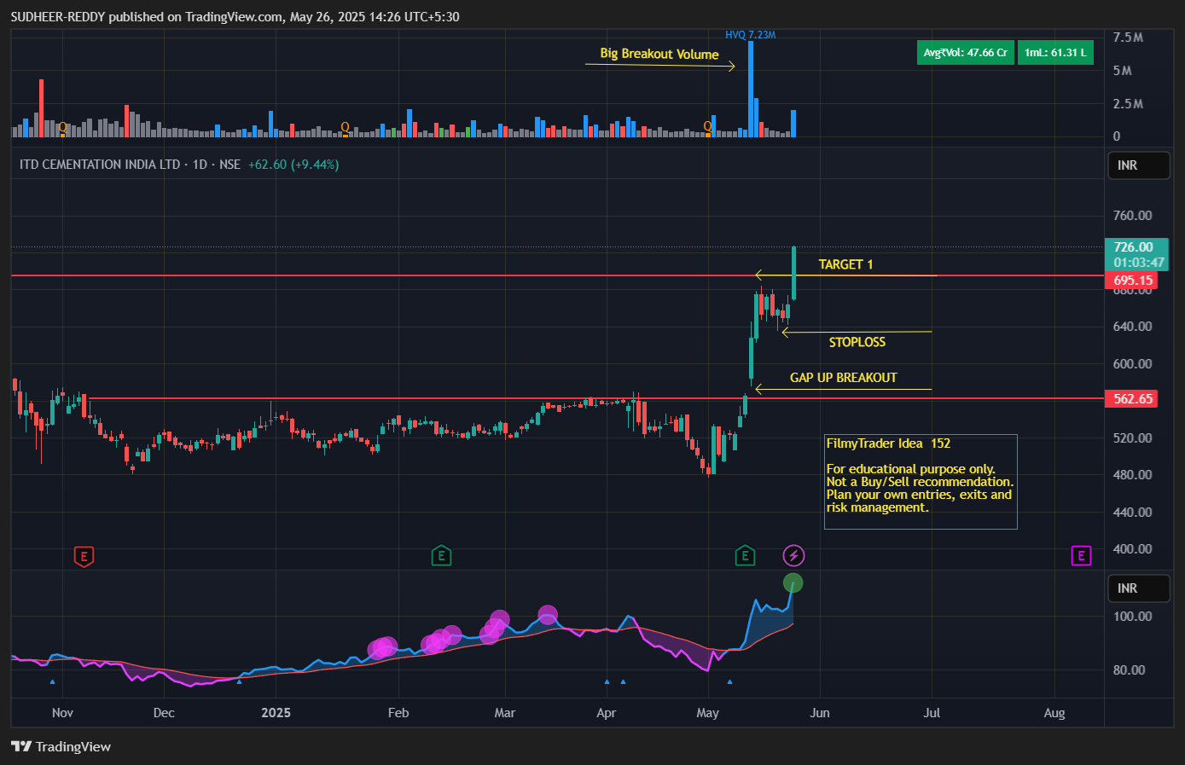The image size is (1185, 765).
Task: Click the 760.00 price axis label
Action: point(1132,216)
